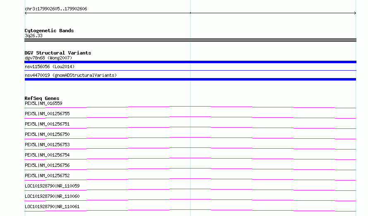Open the nsv1156056 (Lou2014) variant label
The image size is (368, 216).
50,66
